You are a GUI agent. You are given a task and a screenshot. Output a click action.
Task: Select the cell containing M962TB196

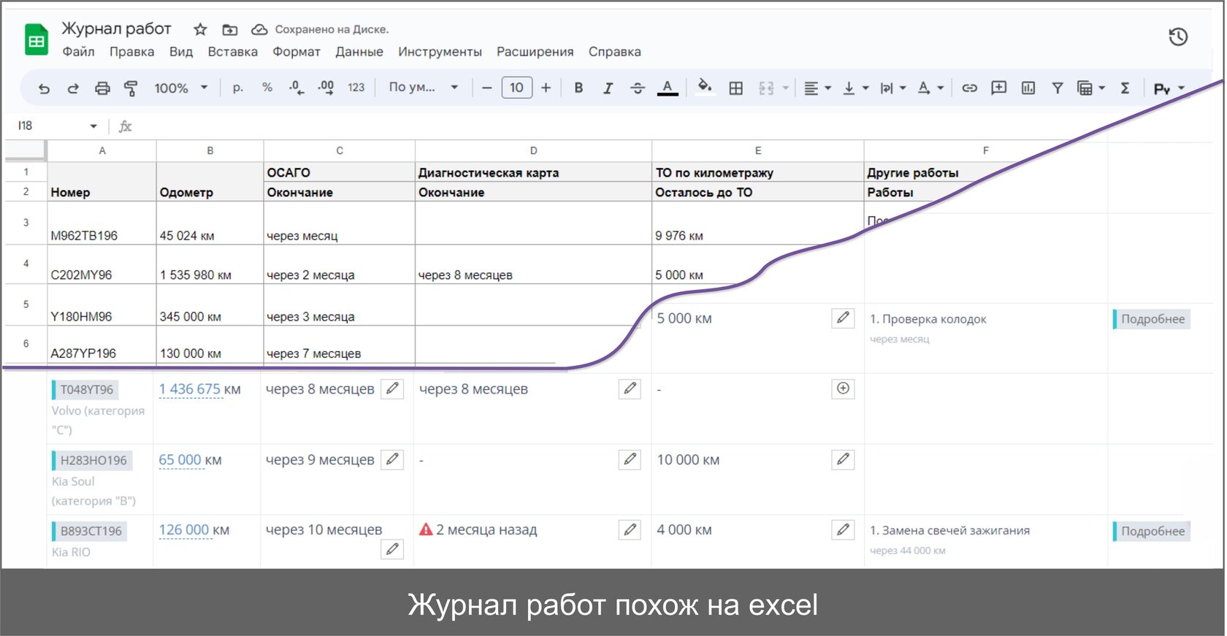coord(102,223)
